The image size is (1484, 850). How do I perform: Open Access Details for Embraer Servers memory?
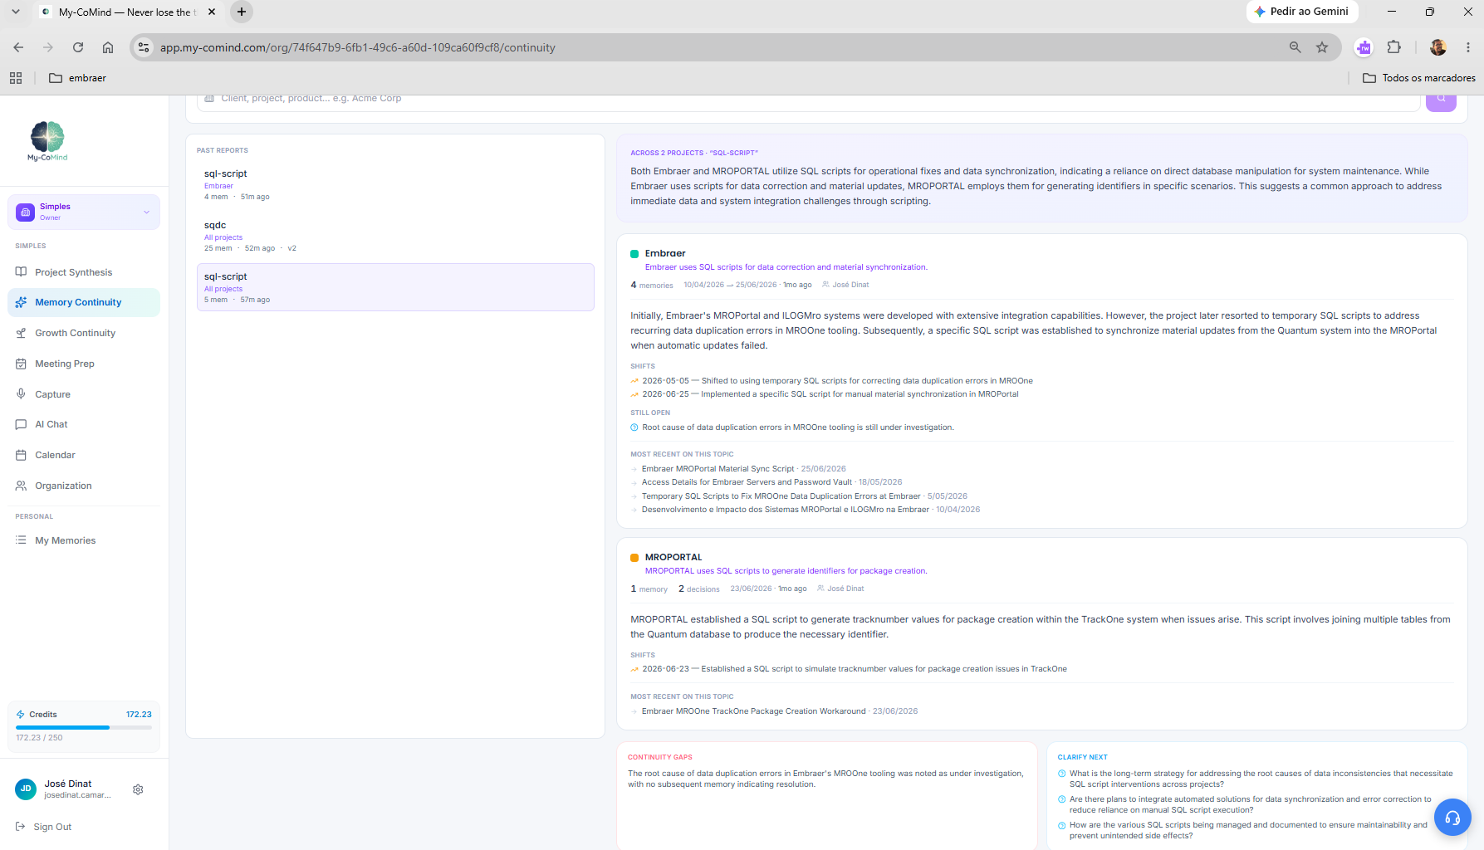747,482
